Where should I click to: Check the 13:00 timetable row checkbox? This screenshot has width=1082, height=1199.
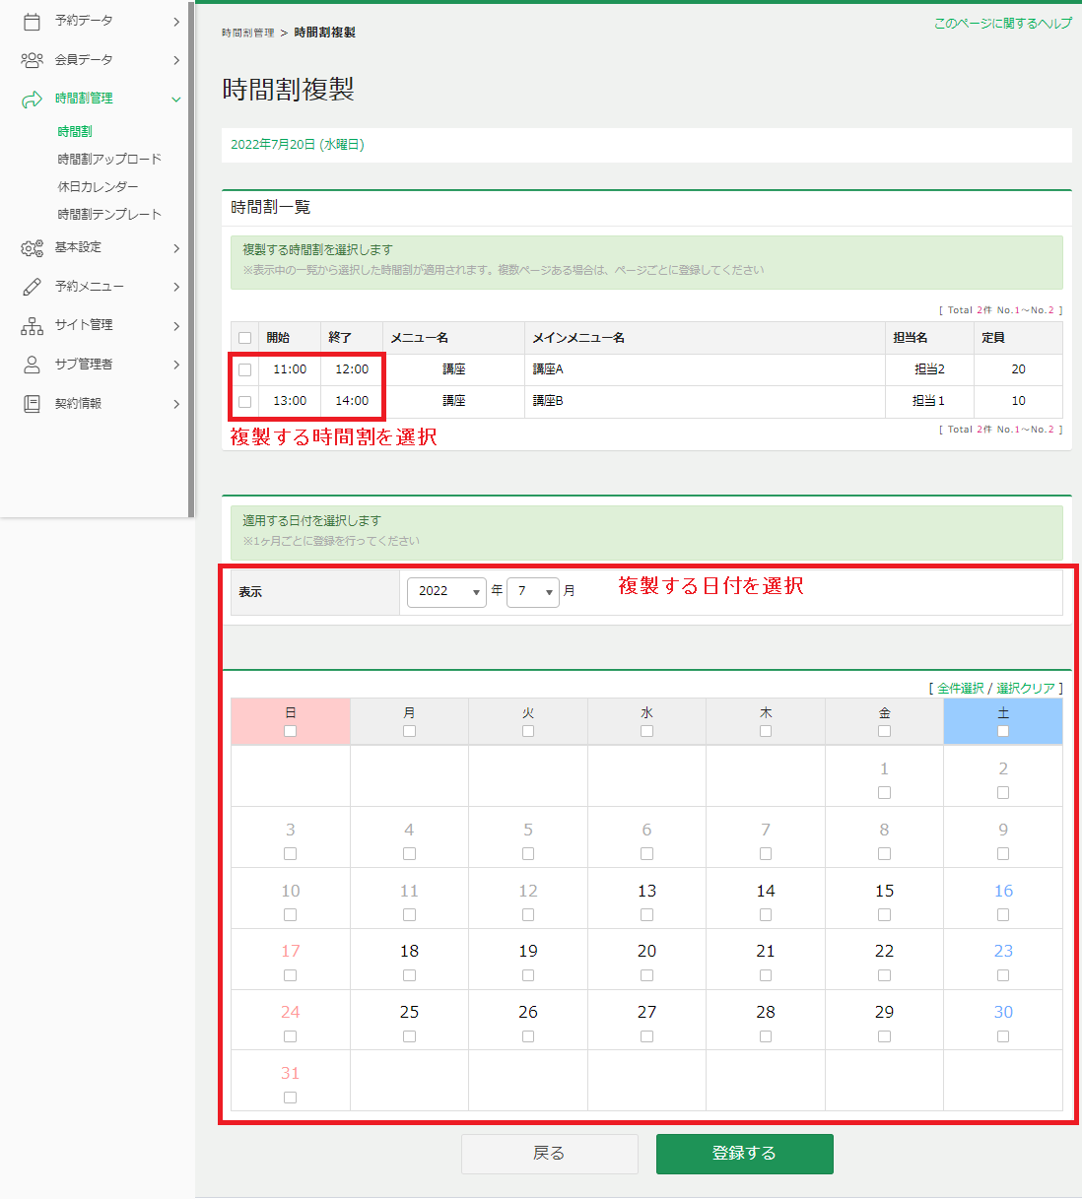245,402
